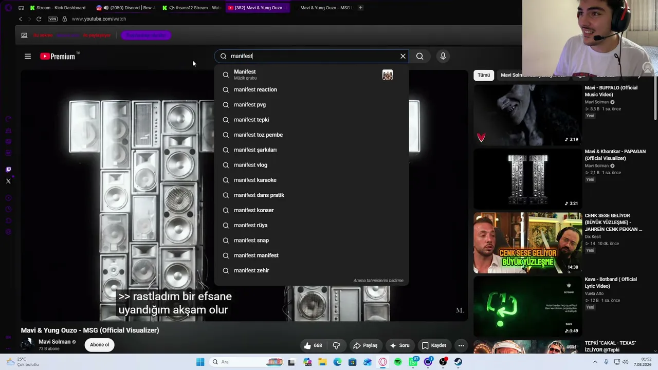Clear the search text with the X

tap(403, 56)
